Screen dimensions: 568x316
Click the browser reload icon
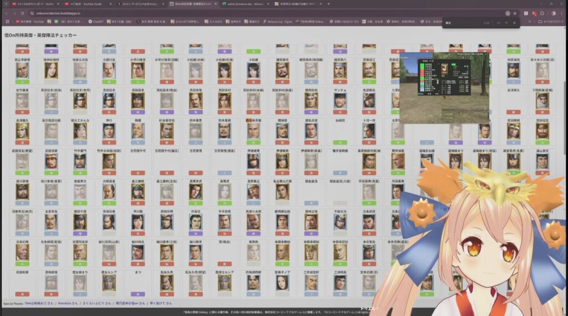[22, 13]
